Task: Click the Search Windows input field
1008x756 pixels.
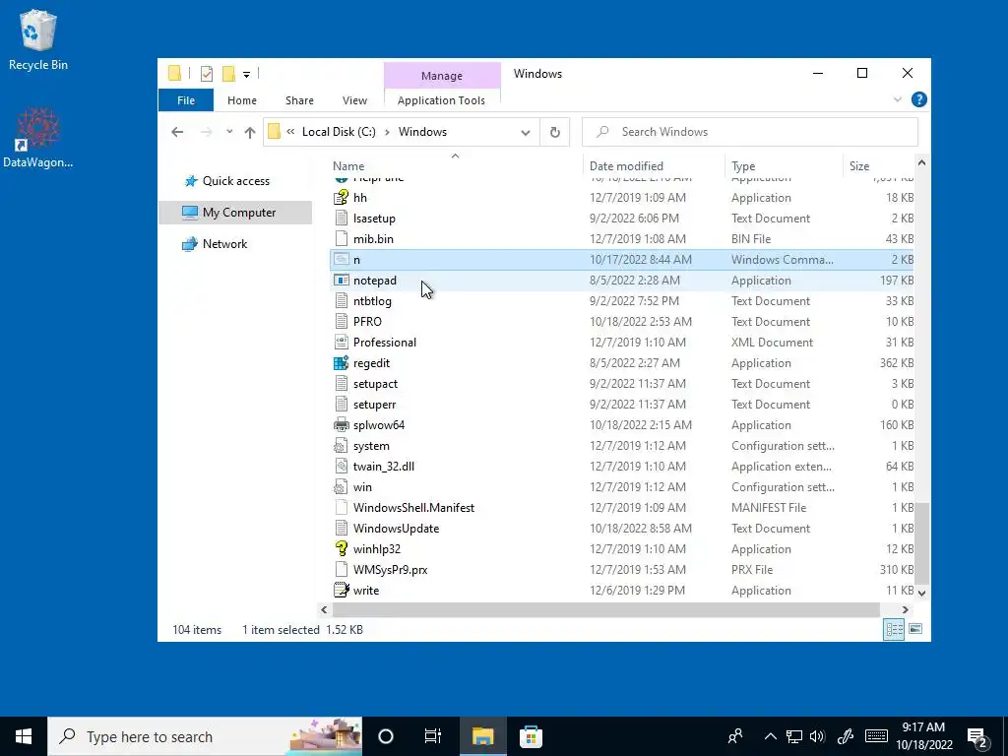Action: click(x=749, y=132)
